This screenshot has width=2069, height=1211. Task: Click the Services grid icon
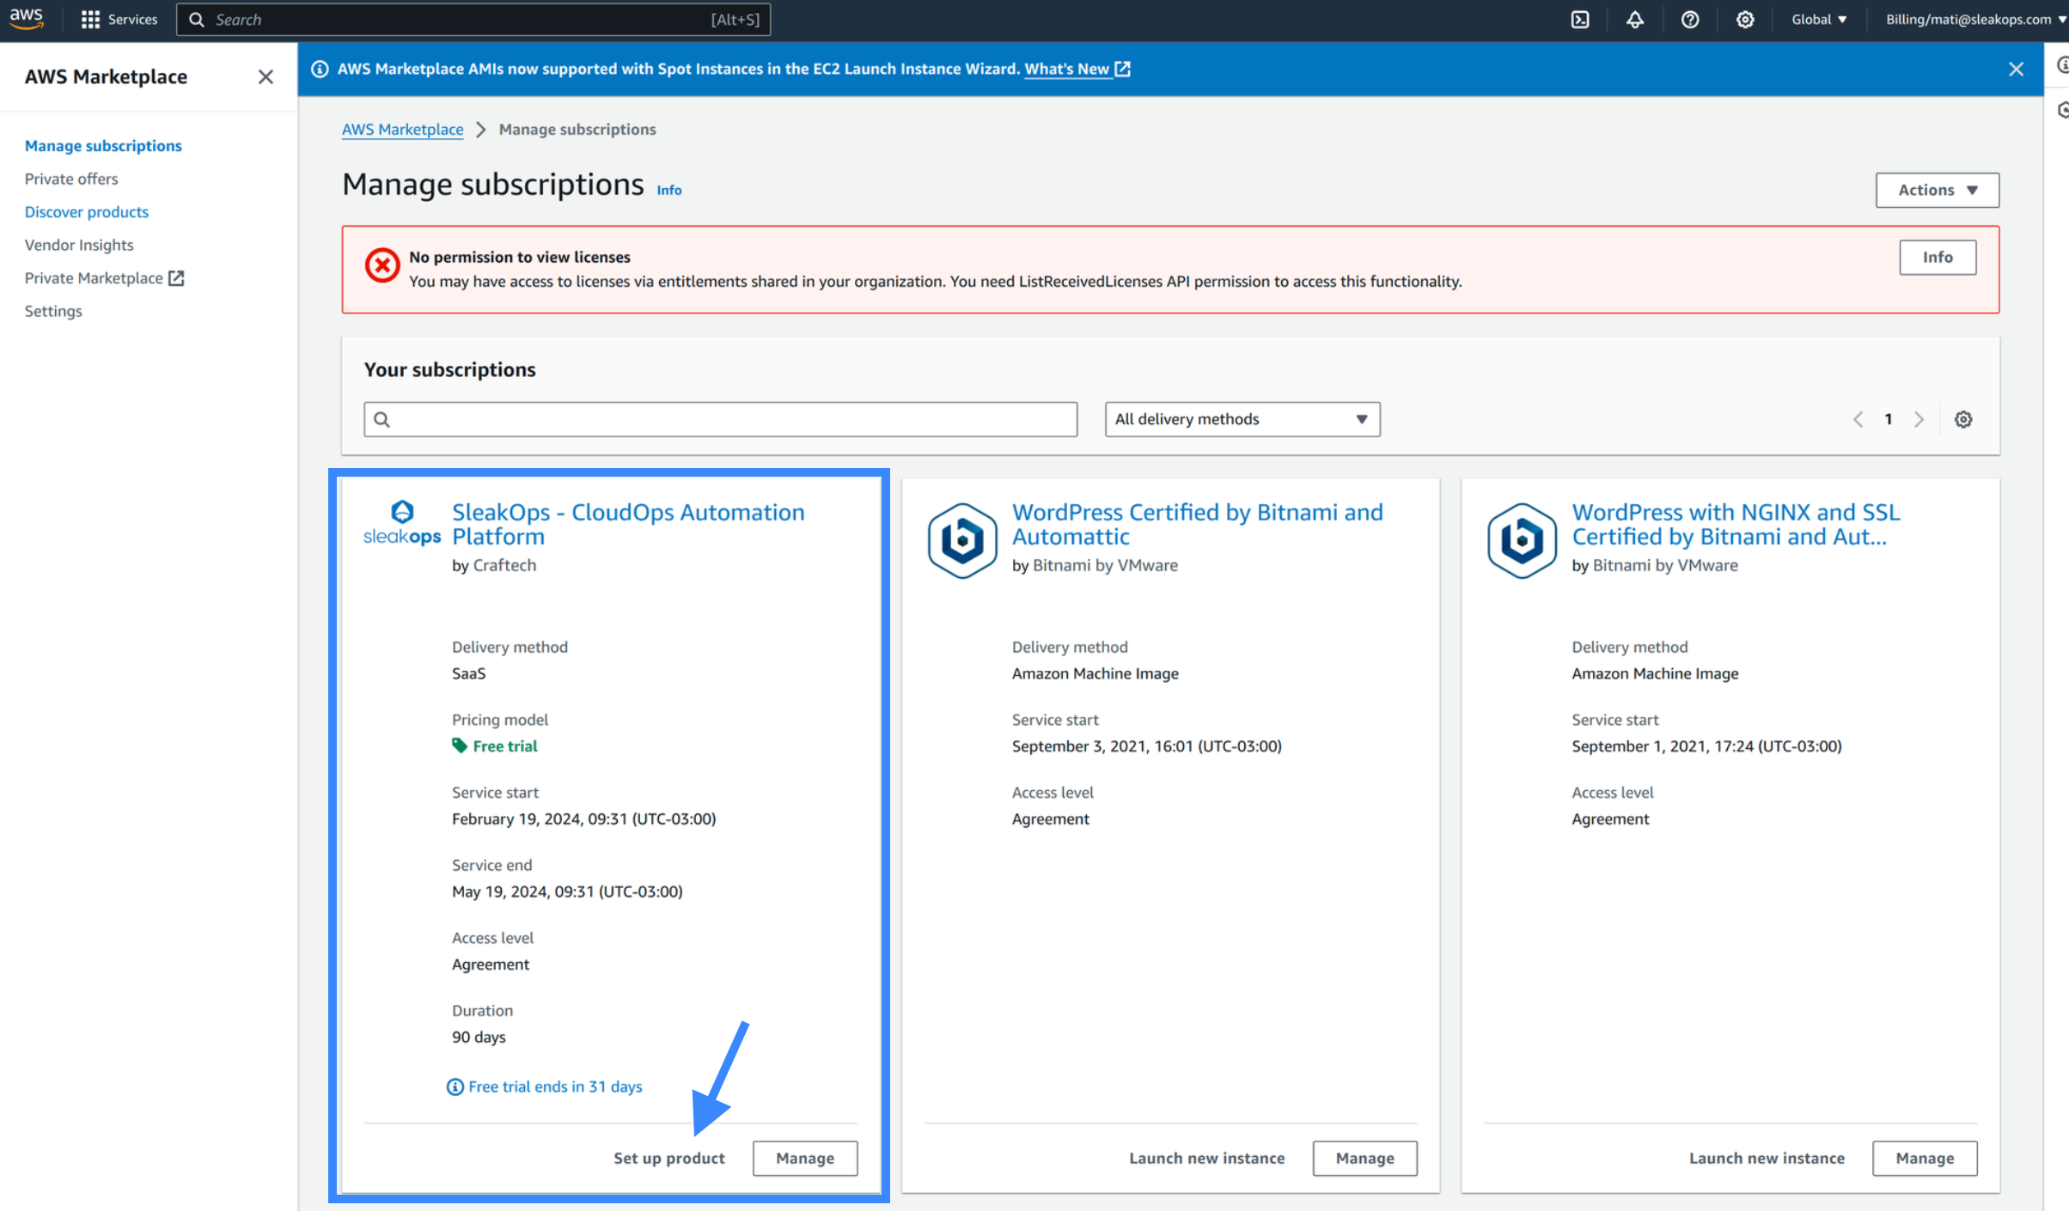pos(91,19)
